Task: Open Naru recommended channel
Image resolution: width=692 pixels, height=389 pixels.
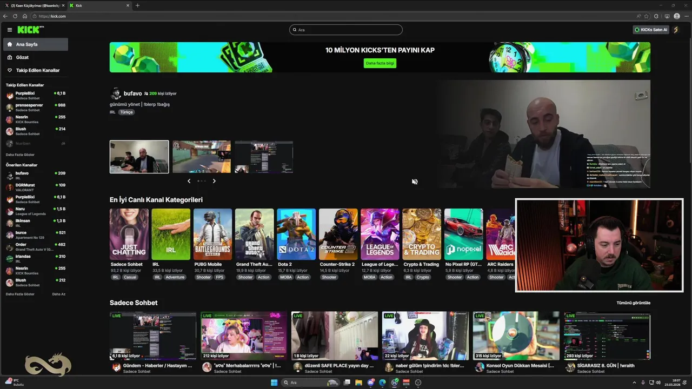Action: tap(35, 211)
